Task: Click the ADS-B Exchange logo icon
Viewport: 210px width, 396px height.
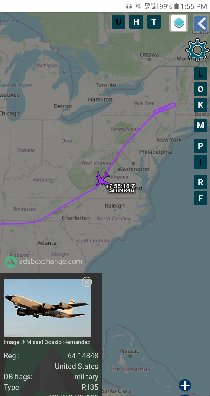Action: point(11,262)
